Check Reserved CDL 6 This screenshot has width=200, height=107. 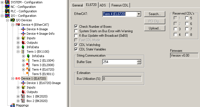(x=187, y=24)
